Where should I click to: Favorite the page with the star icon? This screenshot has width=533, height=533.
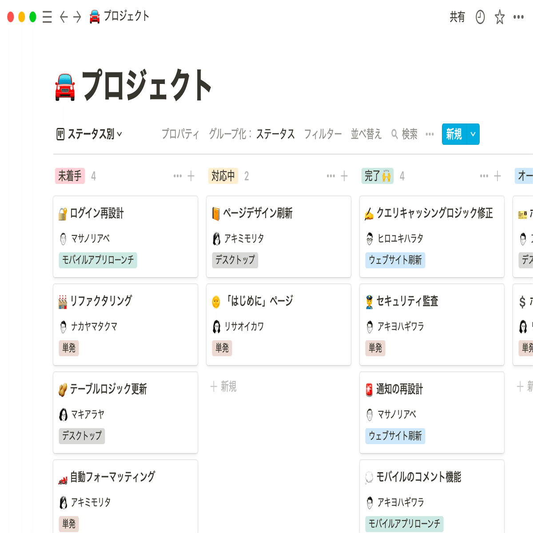tap(500, 17)
